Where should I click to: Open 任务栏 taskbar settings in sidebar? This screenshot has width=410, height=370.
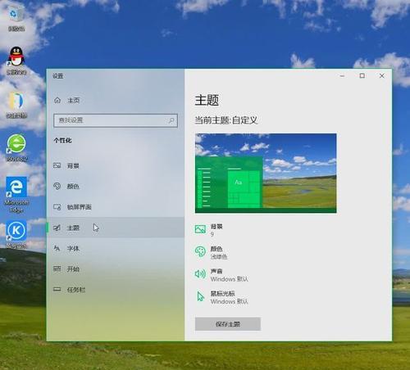[116, 290]
